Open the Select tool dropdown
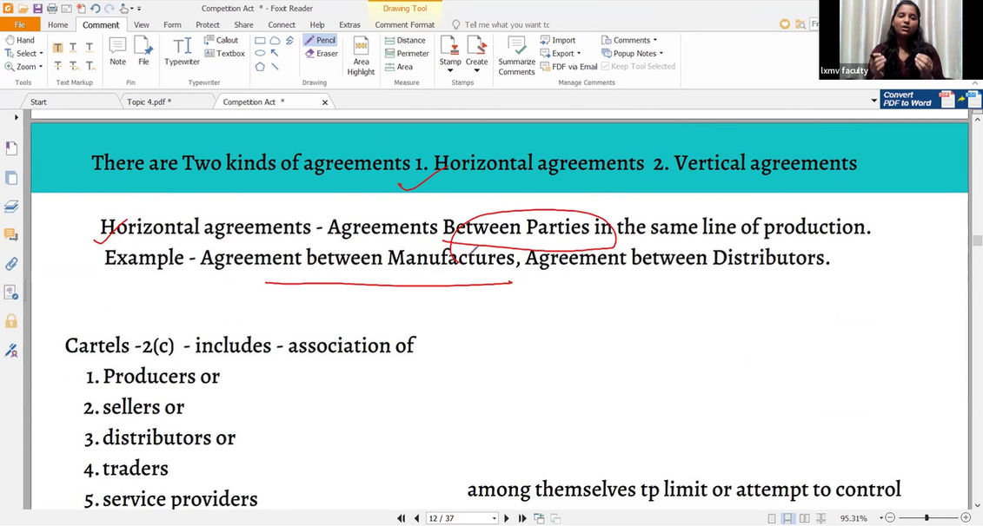Image resolution: width=983 pixels, height=526 pixels. pos(42,53)
